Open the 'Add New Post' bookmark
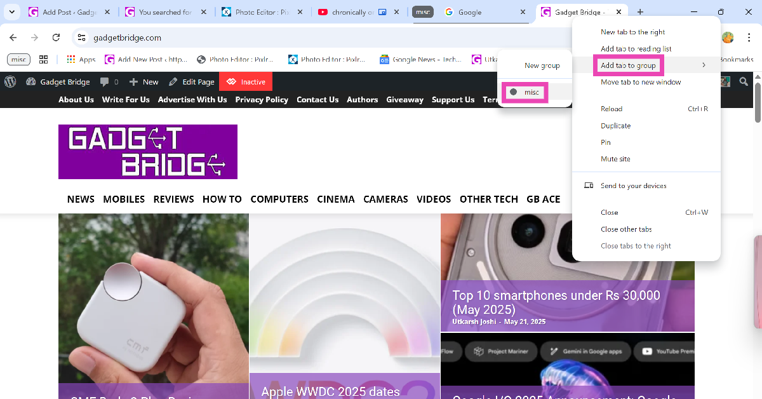The width and height of the screenshot is (762, 399). coord(146,59)
